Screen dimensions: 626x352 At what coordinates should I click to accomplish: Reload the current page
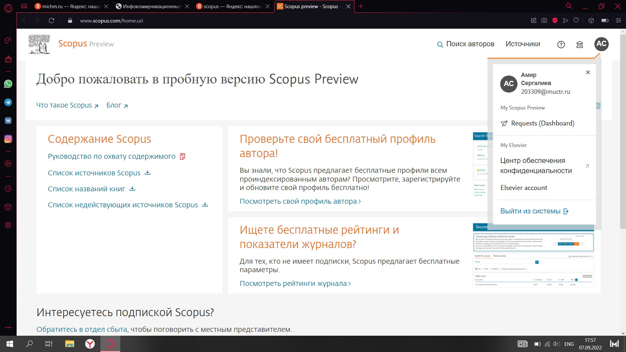click(52, 21)
